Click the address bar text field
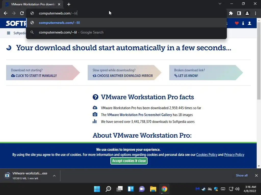 [126, 13]
